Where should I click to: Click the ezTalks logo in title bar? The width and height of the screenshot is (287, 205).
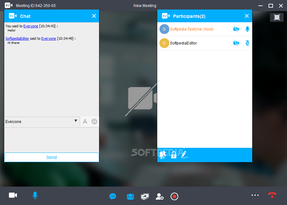point(9,5)
